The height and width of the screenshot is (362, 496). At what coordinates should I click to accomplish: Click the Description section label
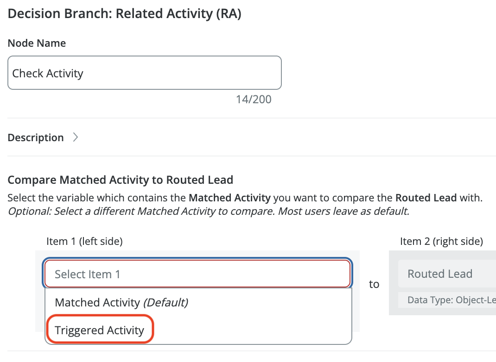click(x=36, y=138)
